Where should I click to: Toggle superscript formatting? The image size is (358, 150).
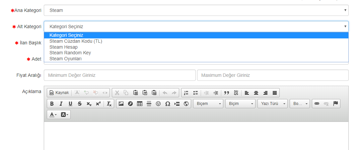point(98,104)
